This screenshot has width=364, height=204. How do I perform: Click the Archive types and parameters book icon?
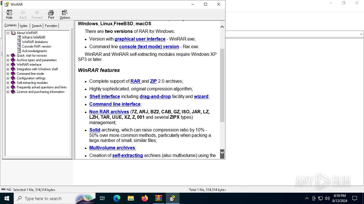(13, 60)
